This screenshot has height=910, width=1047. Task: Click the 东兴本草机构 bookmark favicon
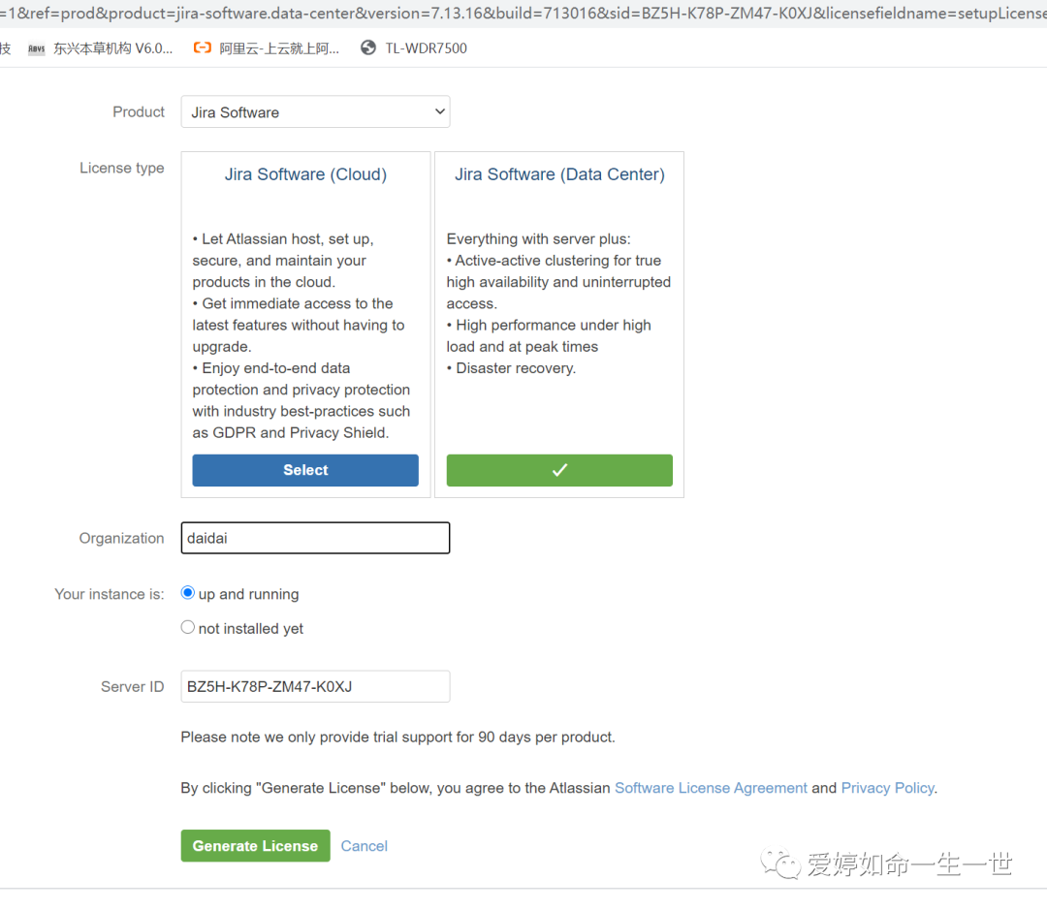tap(36, 48)
